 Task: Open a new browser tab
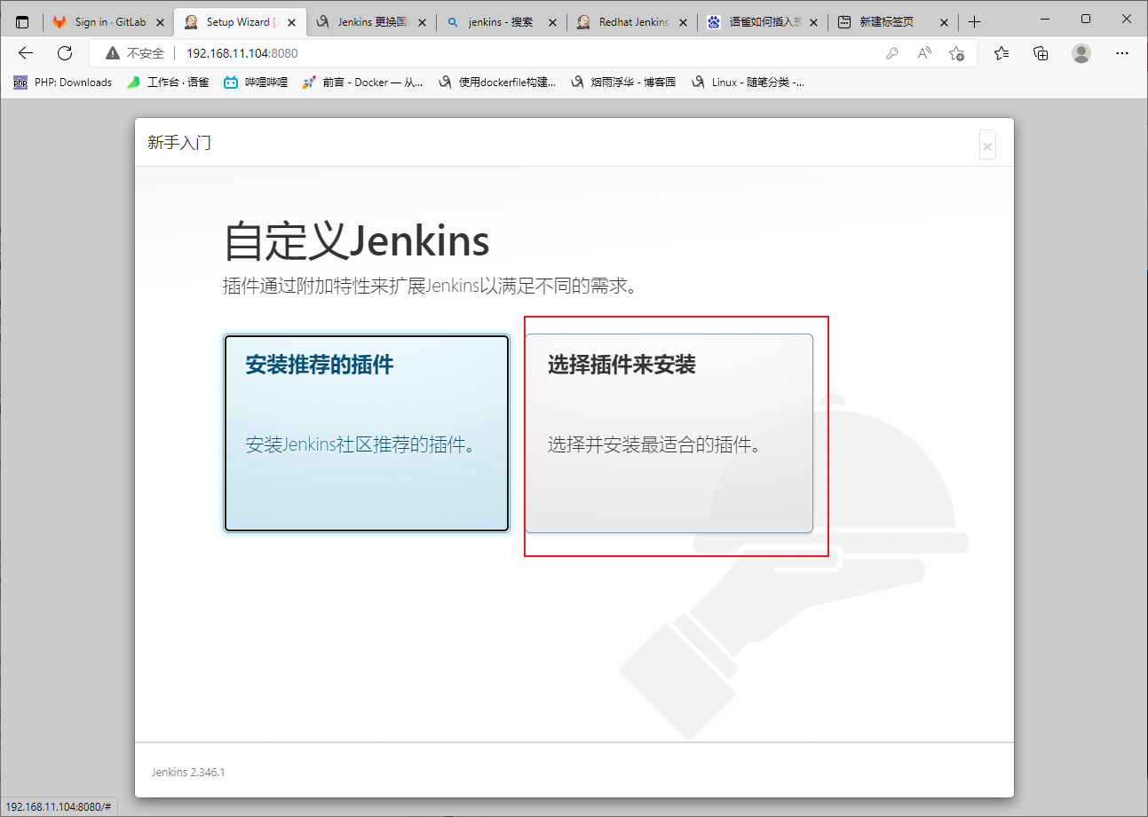(975, 22)
